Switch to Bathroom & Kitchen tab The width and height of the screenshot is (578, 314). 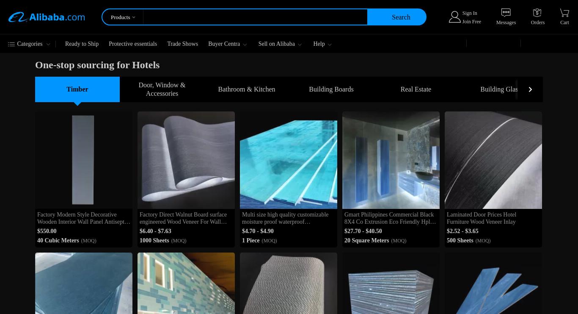click(247, 89)
